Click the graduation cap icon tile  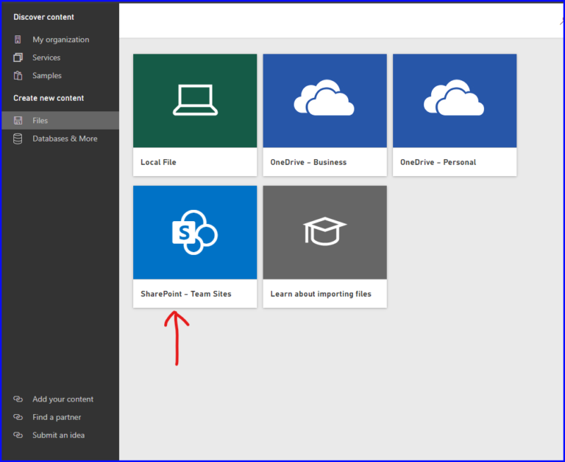[x=324, y=232]
